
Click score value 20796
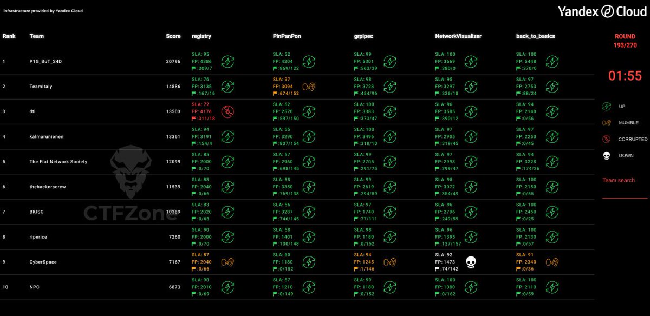(x=173, y=61)
